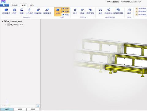Viewport: 147px width, 111px height.
Task: Start the 漫游 walkthrough tool
Action: pos(129,10)
